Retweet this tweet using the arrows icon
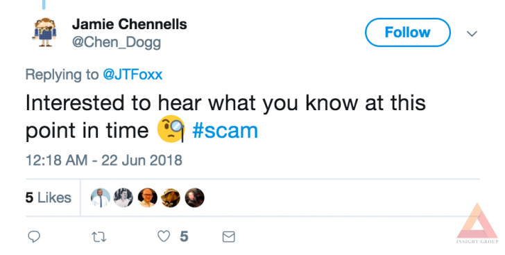This screenshot has height=255, width=505. (99, 237)
